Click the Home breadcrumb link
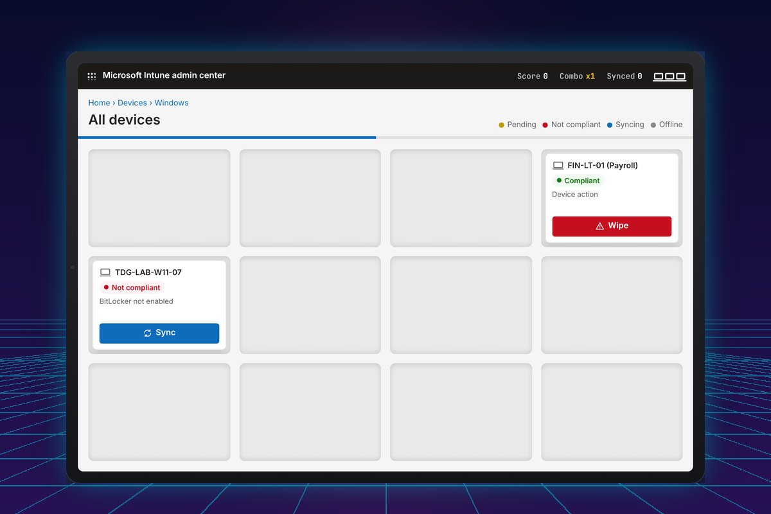This screenshot has height=514, width=771. [99, 103]
